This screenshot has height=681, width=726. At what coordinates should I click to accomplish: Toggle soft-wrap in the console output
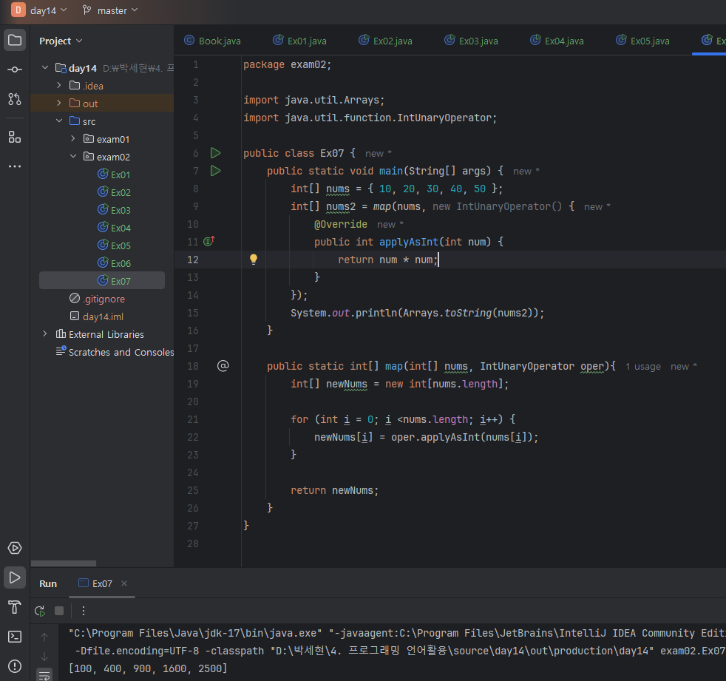[x=44, y=675]
